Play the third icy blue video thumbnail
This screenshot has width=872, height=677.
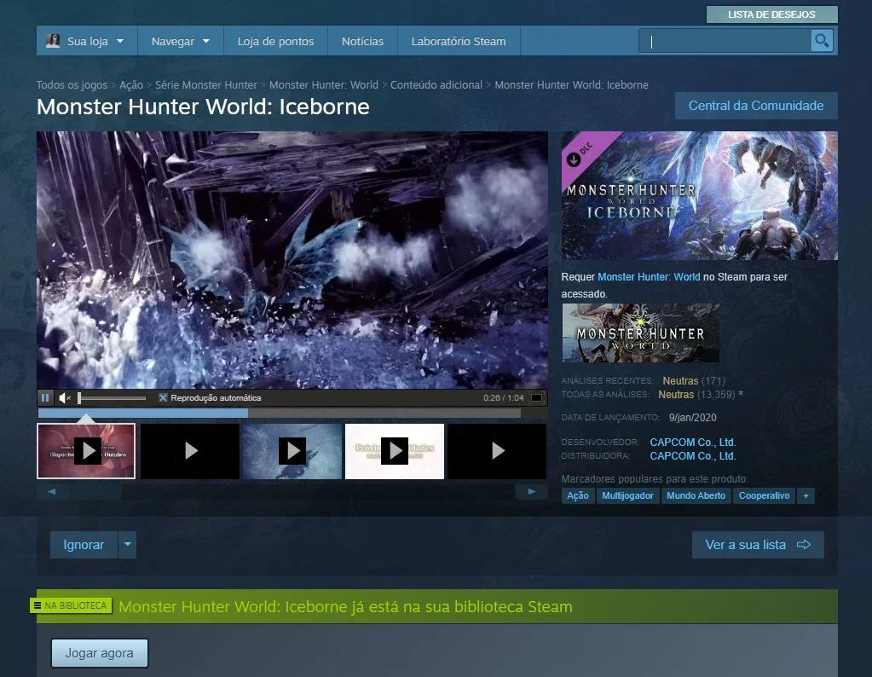click(x=292, y=450)
